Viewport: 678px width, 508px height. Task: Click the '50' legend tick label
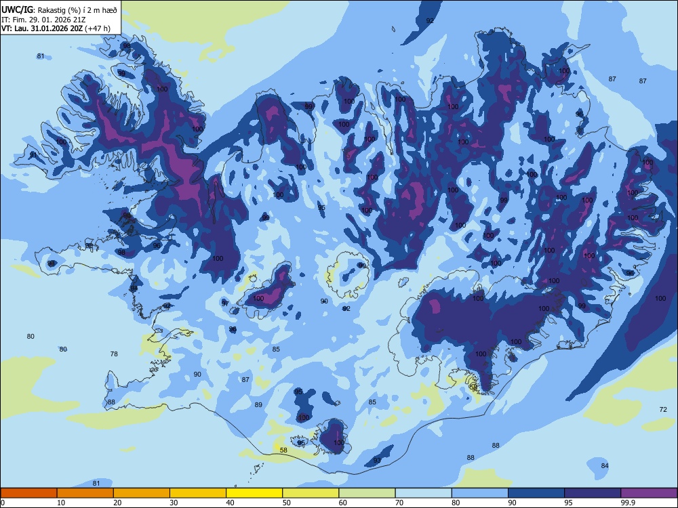(x=287, y=503)
